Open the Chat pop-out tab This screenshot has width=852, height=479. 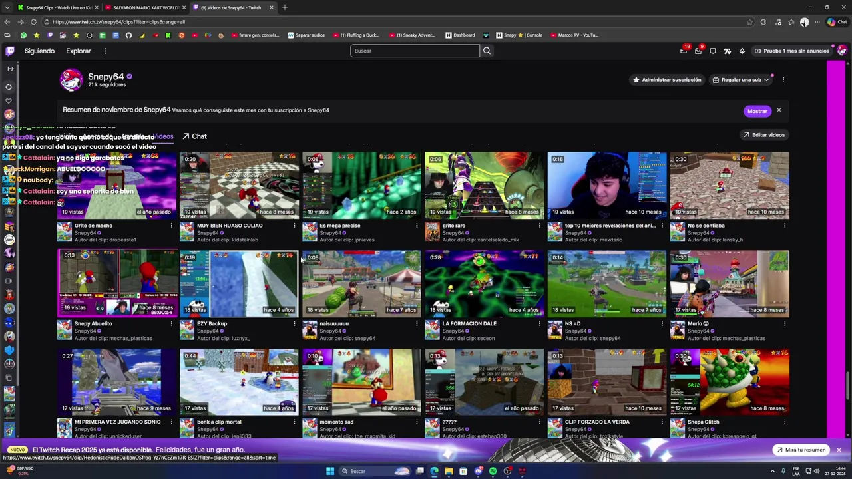(194, 136)
